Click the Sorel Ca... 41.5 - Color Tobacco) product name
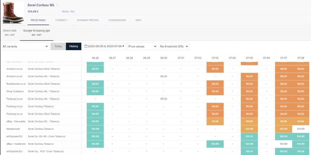This screenshot has height=155, width=311. coord(46,151)
